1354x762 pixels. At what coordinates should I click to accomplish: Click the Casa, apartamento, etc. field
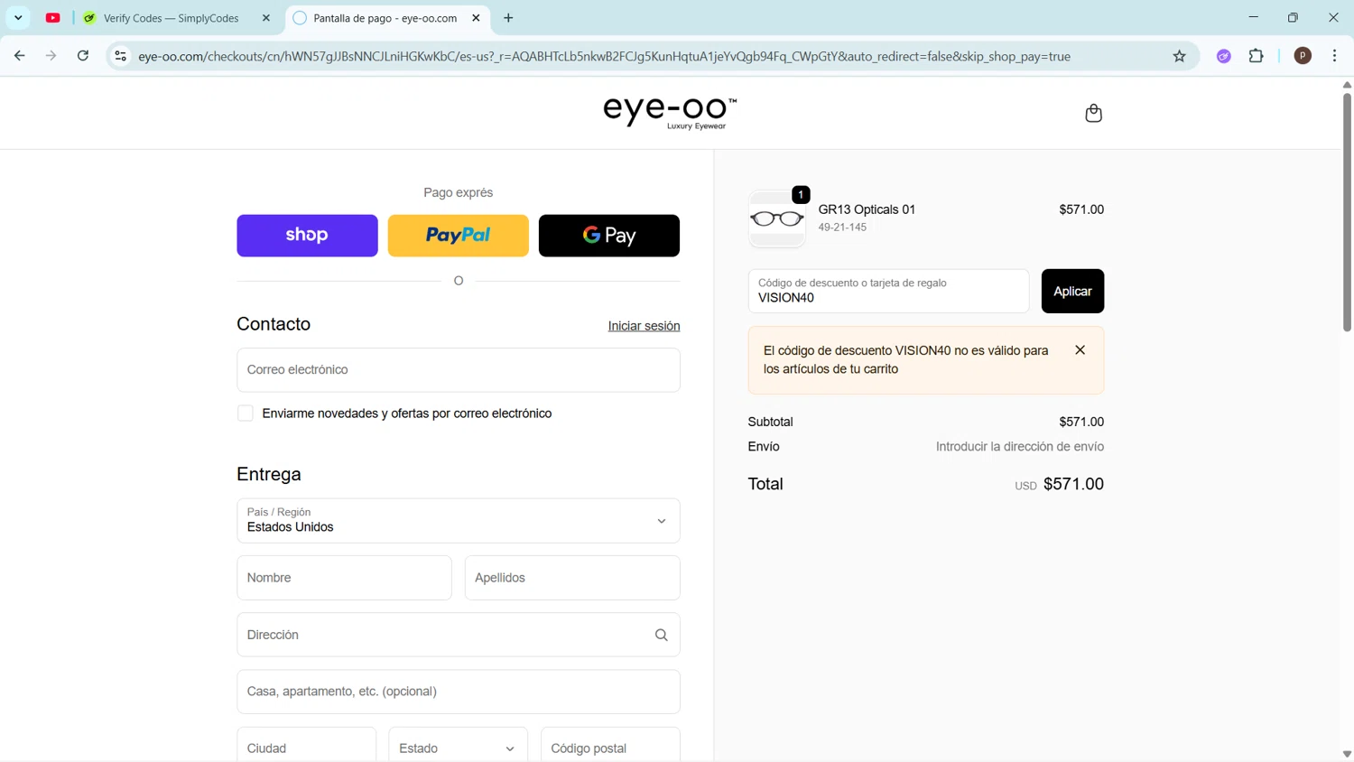point(458,692)
